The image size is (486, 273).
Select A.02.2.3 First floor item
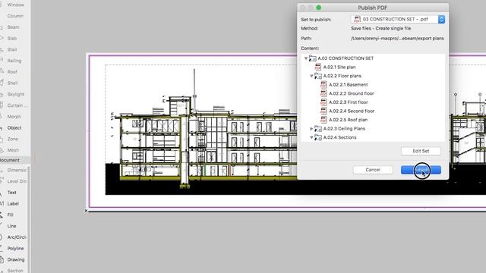click(x=348, y=102)
